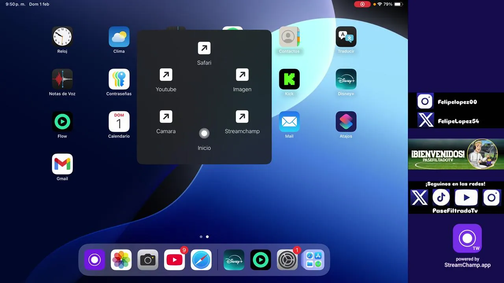Click X icon in redes overlay

[419, 198]
